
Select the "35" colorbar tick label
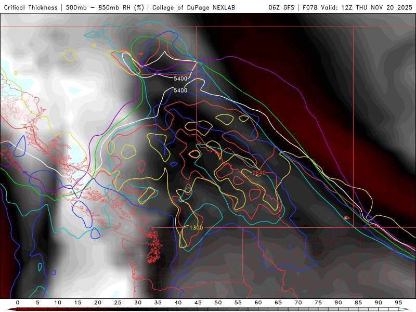(x=158, y=303)
